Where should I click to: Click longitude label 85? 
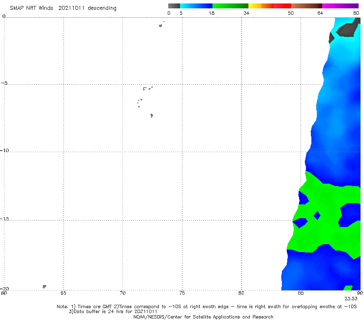pyautogui.click(x=301, y=293)
